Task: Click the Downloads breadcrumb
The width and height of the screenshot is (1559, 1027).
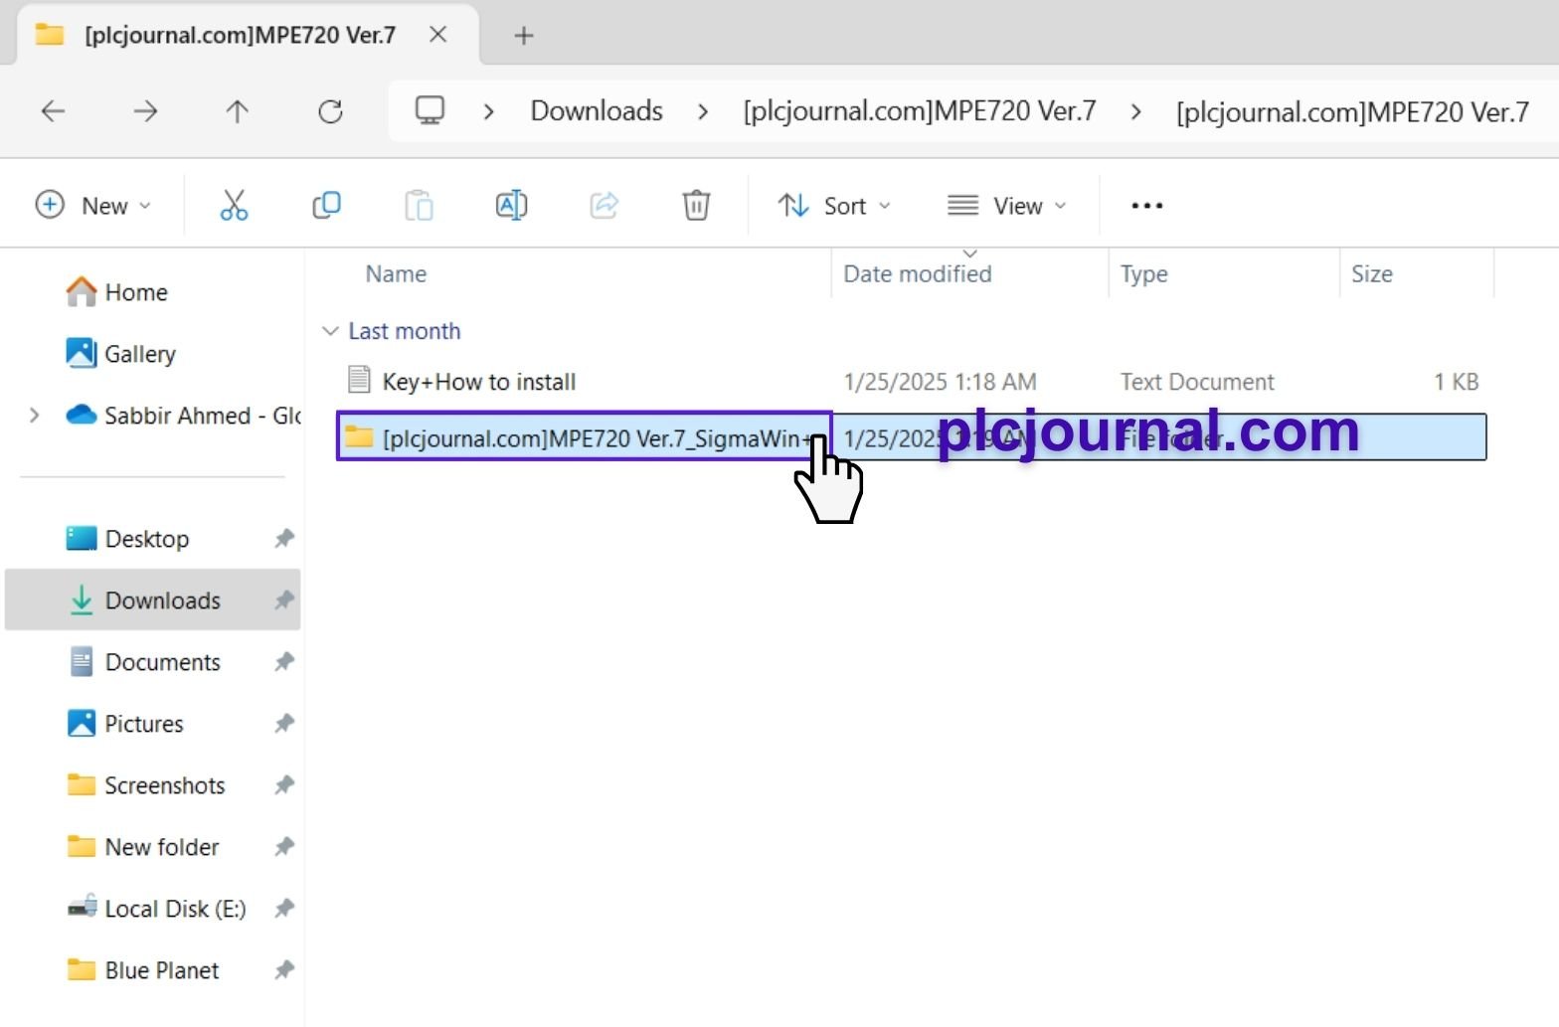Action: point(597,110)
